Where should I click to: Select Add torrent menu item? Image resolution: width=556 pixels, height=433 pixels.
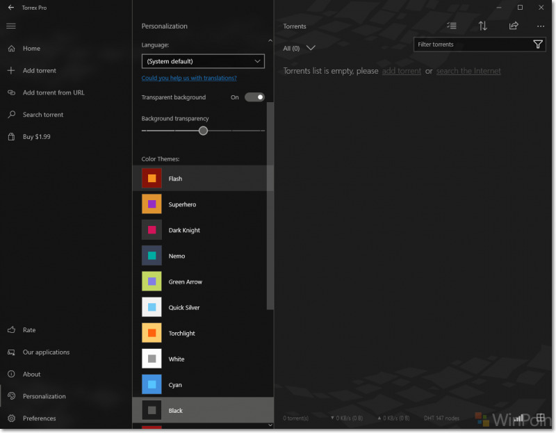40,71
